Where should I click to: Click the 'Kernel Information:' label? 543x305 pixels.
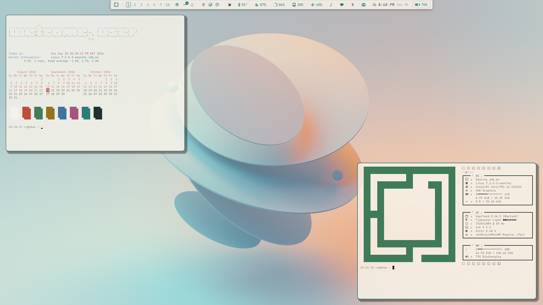coord(25,57)
